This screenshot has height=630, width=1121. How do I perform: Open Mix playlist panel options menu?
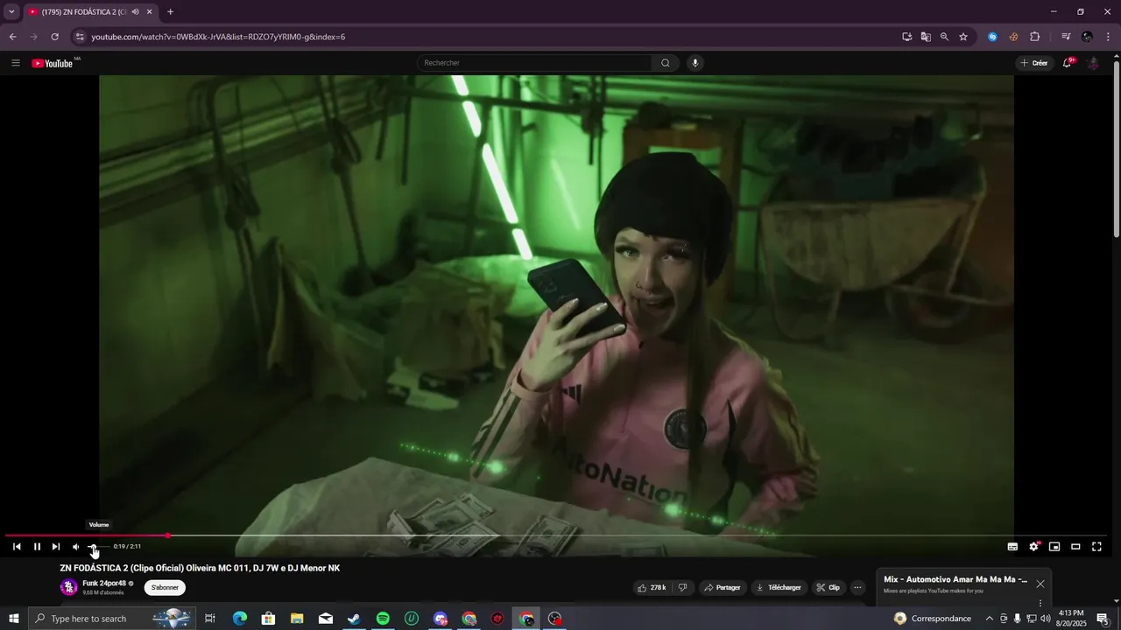tap(1040, 603)
